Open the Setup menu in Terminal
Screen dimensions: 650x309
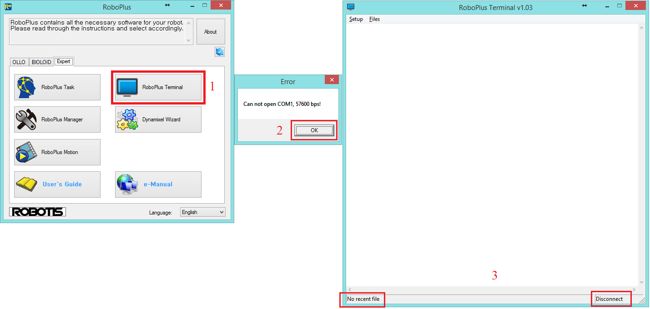(x=356, y=19)
